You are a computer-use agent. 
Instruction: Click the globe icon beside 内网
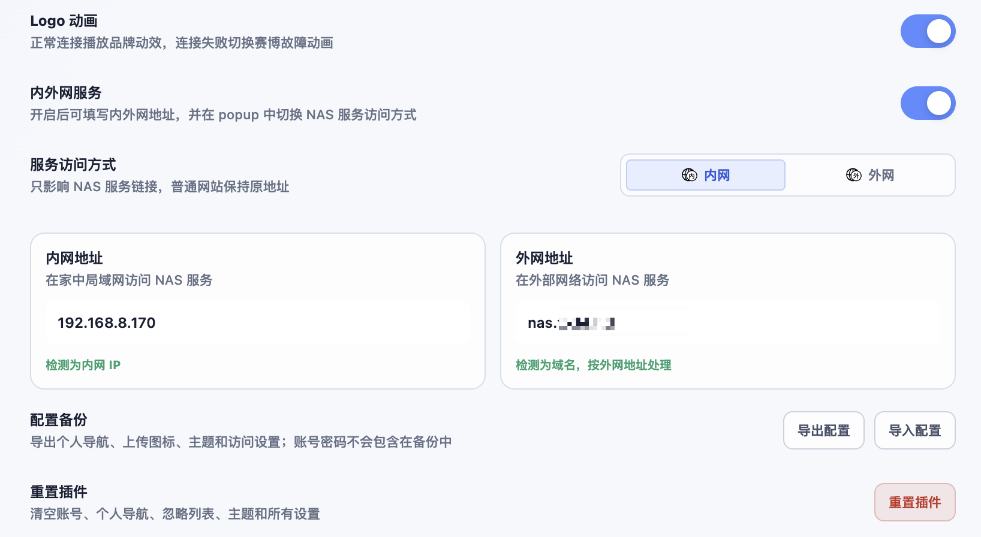[x=690, y=175]
